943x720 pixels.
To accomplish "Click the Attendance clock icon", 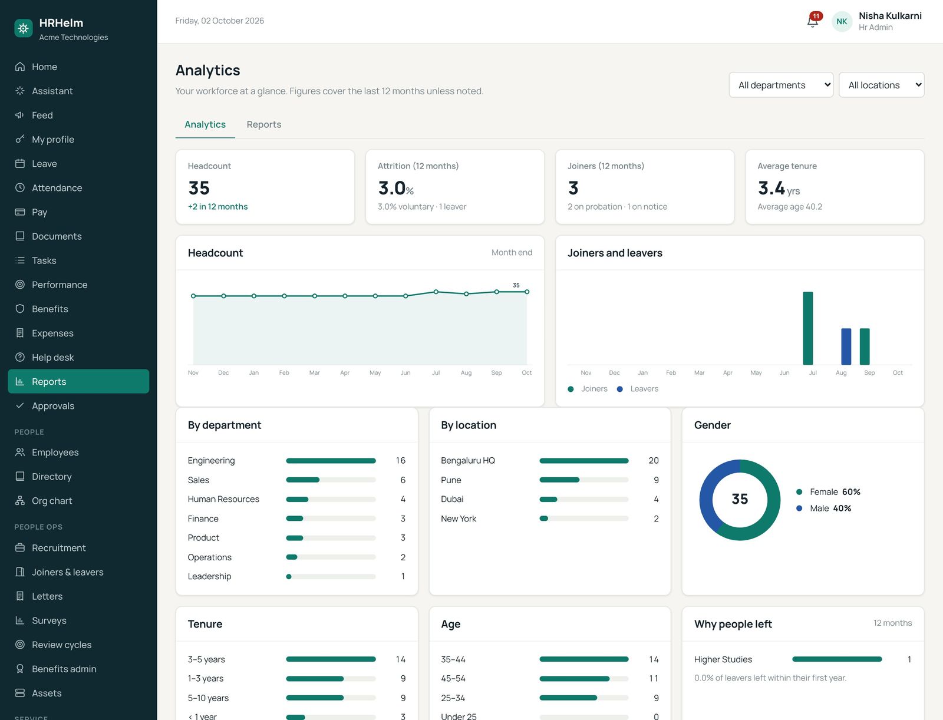I will coord(20,187).
